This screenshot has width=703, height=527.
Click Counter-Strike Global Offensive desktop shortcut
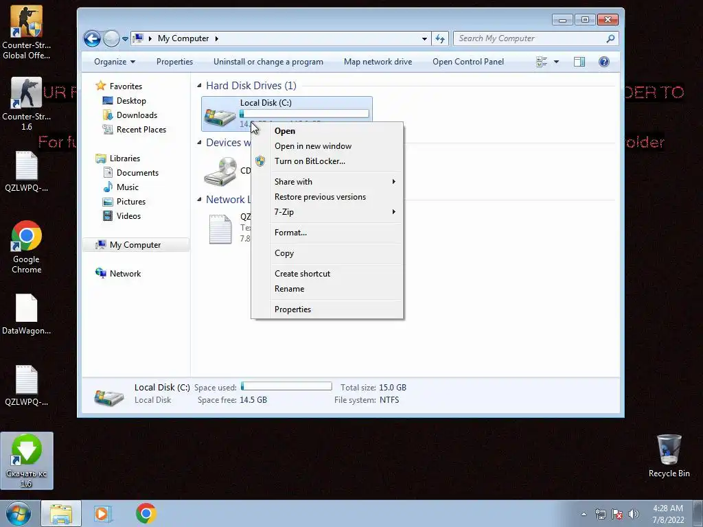click(27, 32)
